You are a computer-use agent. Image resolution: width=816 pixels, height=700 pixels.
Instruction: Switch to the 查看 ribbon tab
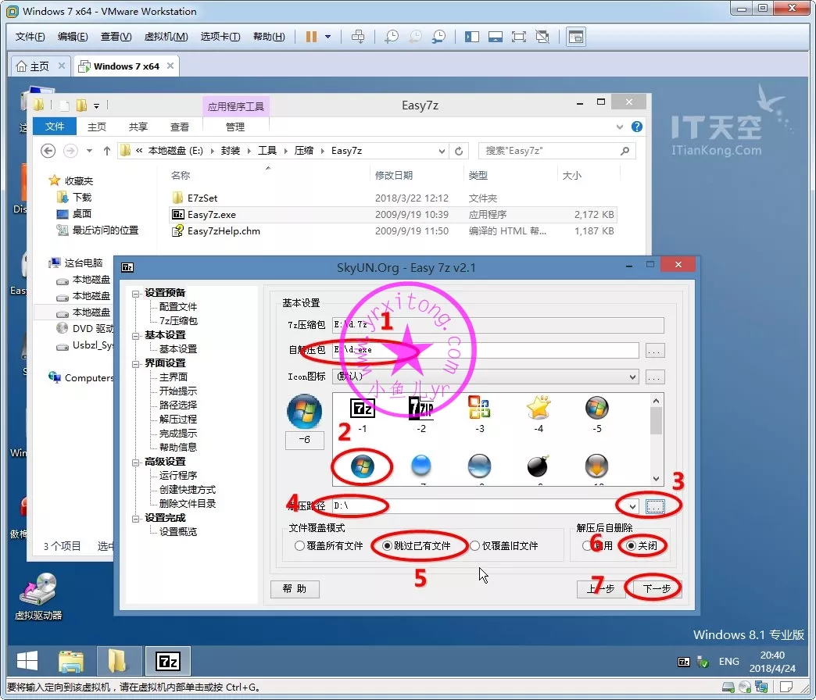click(x=180, y=127)
